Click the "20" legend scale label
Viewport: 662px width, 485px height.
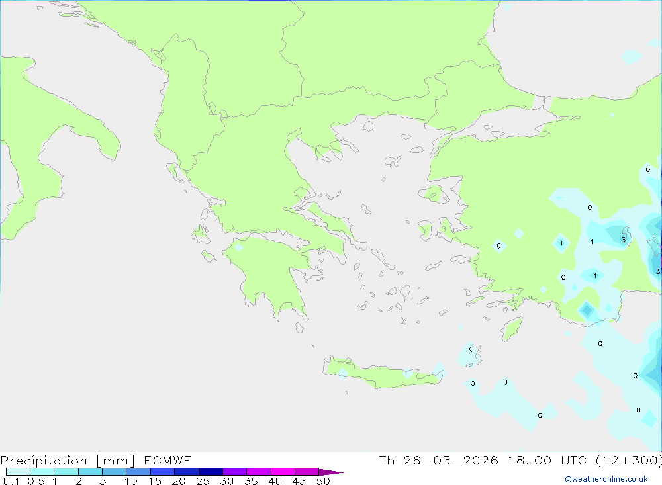179,481
